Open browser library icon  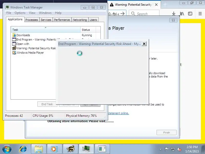click(182, 14)
